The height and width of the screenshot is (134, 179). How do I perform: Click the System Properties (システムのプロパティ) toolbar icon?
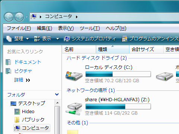67,39
